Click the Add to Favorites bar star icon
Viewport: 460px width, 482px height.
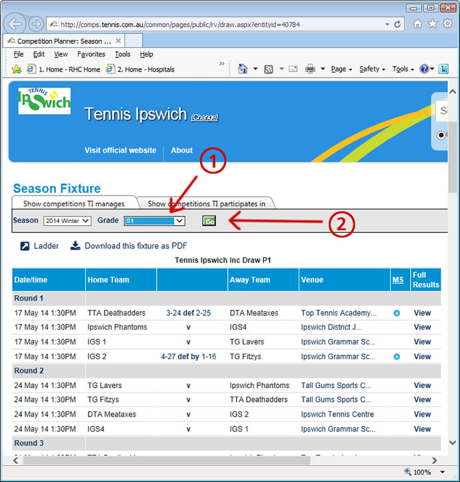(17, 69)
